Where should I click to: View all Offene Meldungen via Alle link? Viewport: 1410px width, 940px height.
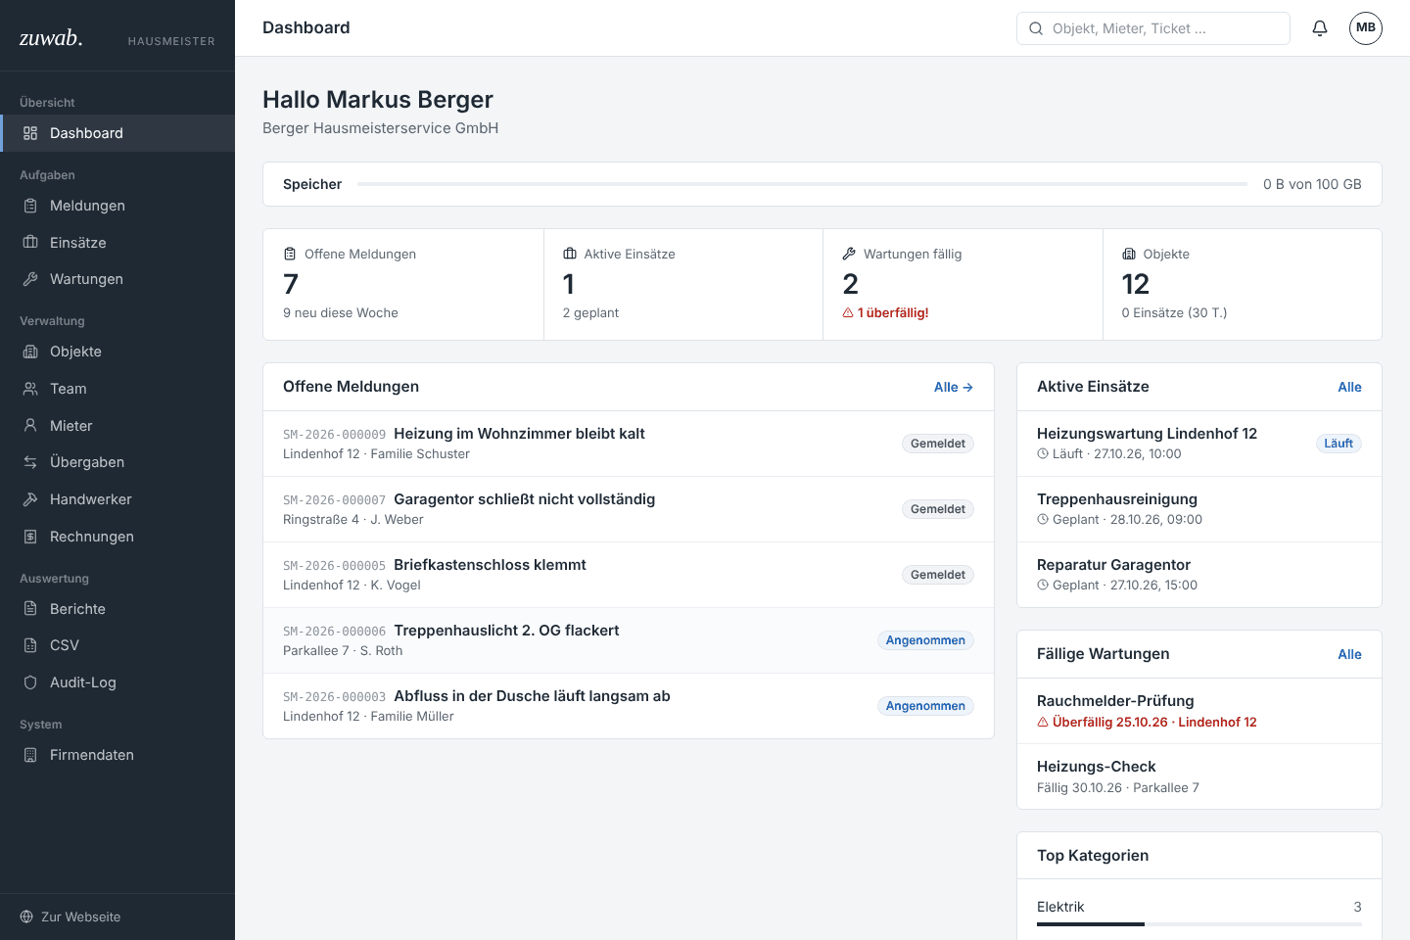(954, 387)
